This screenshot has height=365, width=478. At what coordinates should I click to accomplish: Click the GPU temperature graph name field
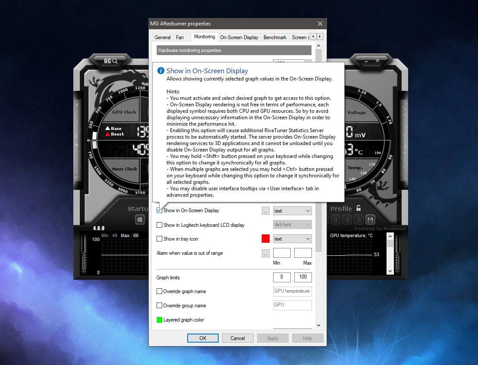point(292,291)
